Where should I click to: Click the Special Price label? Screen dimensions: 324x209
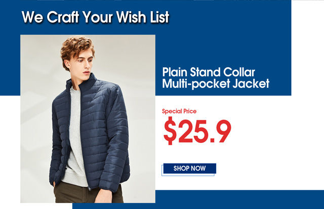coord(179,111)
